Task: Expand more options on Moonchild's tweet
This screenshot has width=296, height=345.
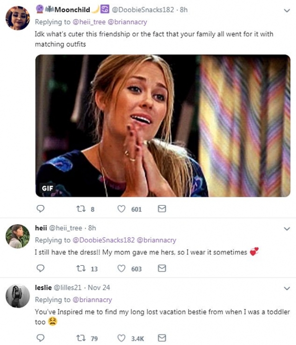Action: [287, 10]
